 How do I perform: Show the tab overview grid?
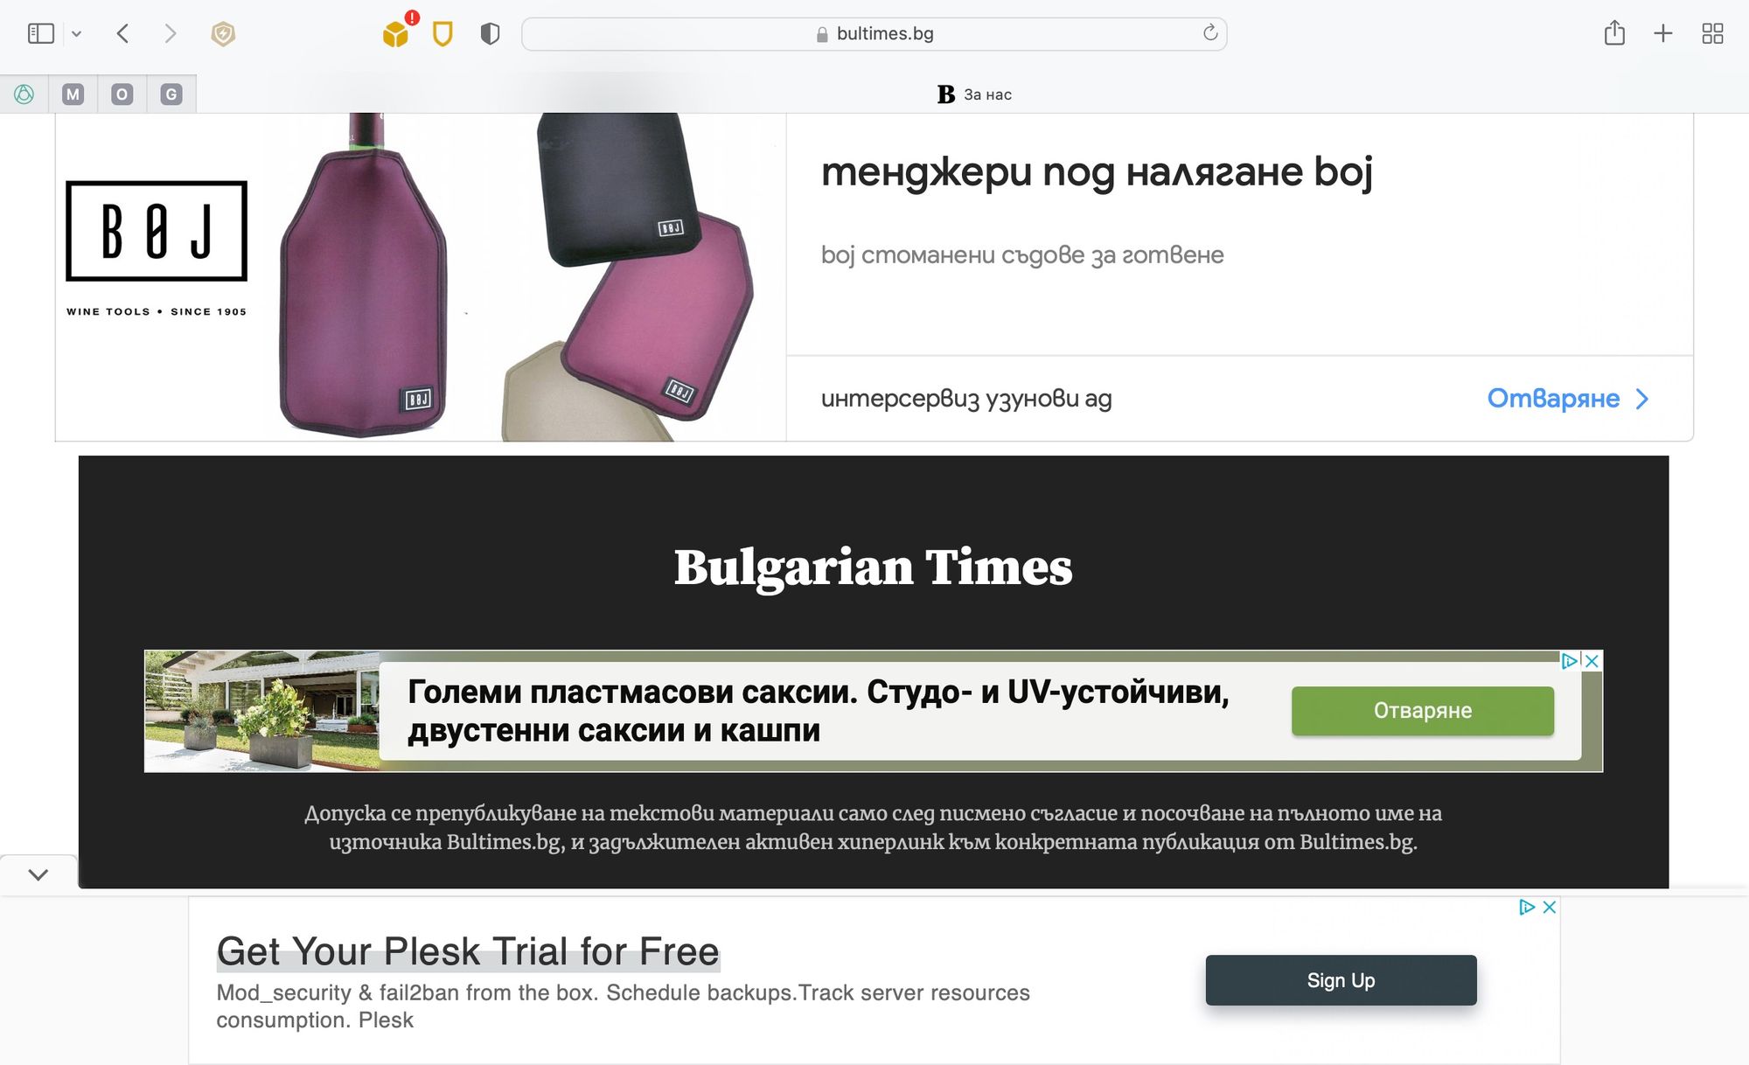[x=1712, y=33]
